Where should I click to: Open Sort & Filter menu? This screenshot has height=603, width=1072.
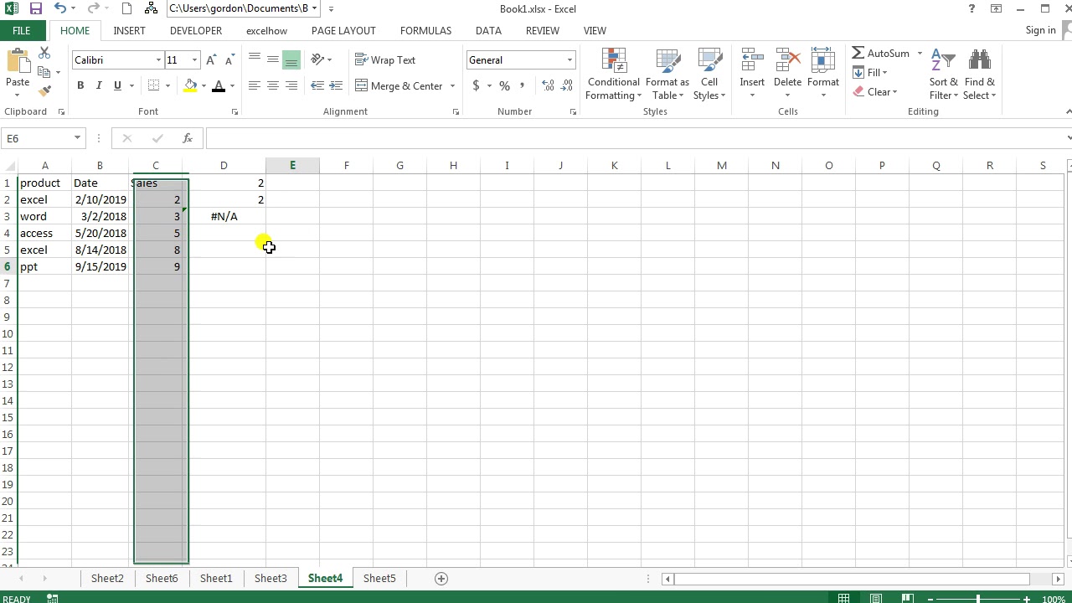click(x=944, y=75)
